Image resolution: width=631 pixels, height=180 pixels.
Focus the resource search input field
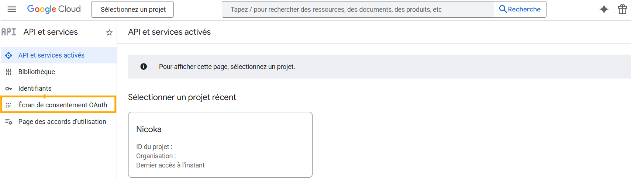[357, 10]
